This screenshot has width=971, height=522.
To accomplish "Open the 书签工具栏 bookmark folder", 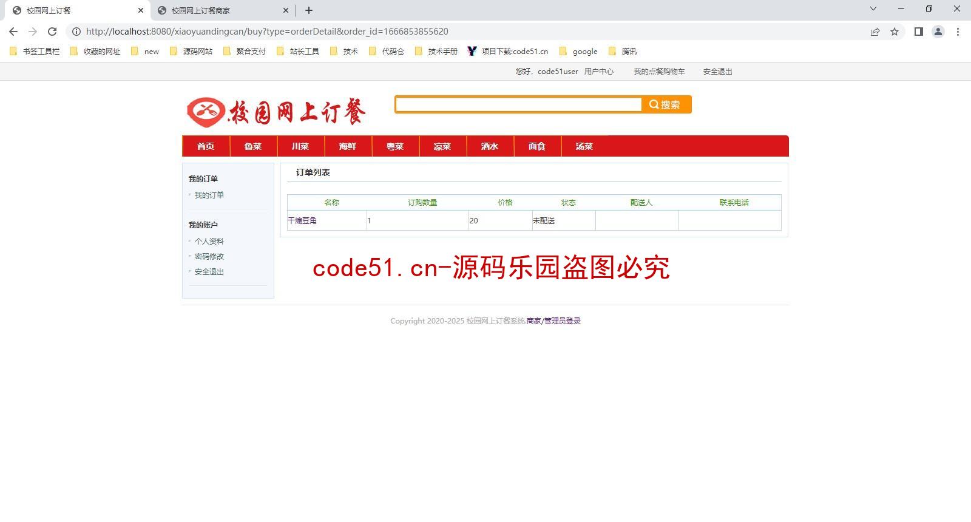I will point(35,52).
